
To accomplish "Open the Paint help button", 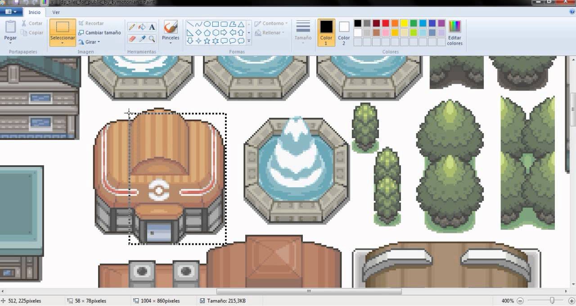I will (571, 12).
